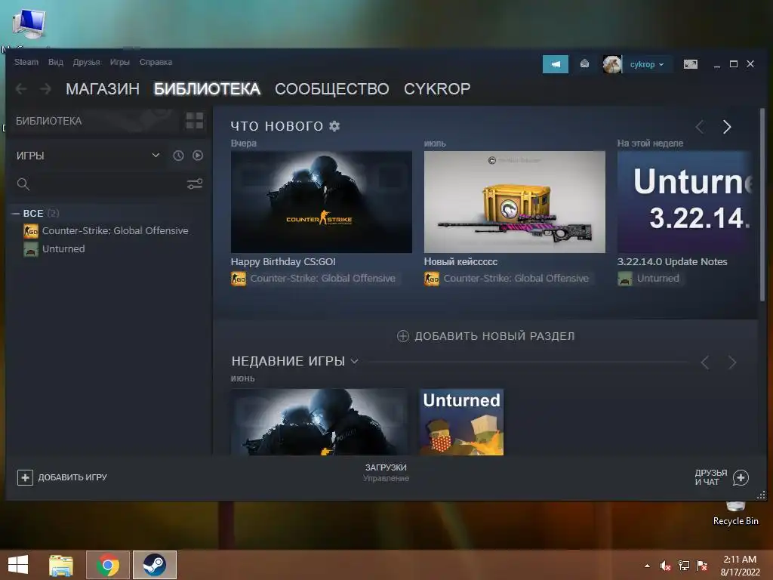Screen dimensions: 773x580
Task: Click the muted volume tray icon
Action: [x=666, y=566]
